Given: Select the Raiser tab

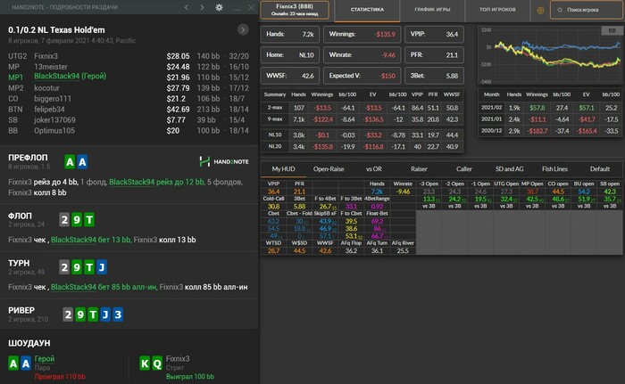Looking at the screenshot, I should (419, 169).
